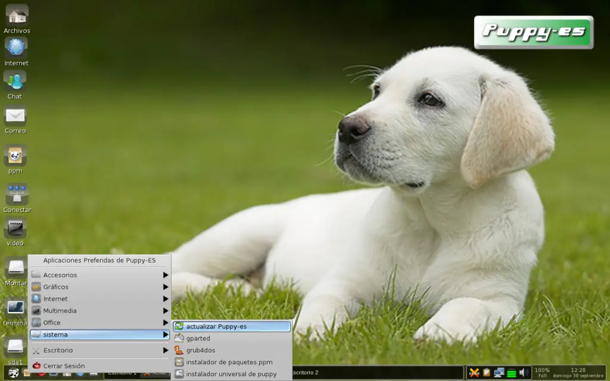Screen dimensions: 610x381
Task: Click the volume speaker tray icon
Action: [x=524, y=373]
